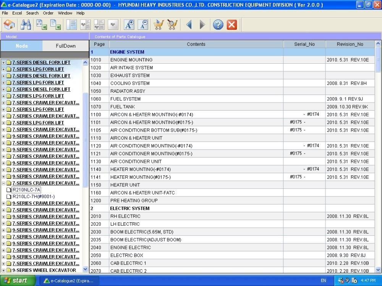Select the R210LC-7H(#9001-) model

coord(34,196)
